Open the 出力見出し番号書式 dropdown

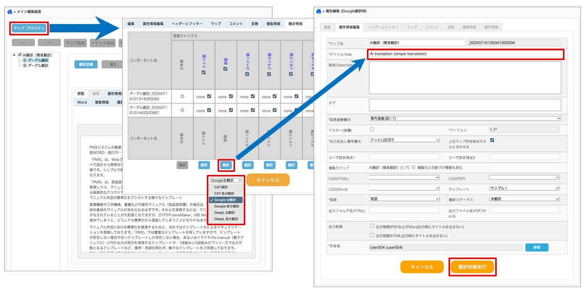pos(404,140)
